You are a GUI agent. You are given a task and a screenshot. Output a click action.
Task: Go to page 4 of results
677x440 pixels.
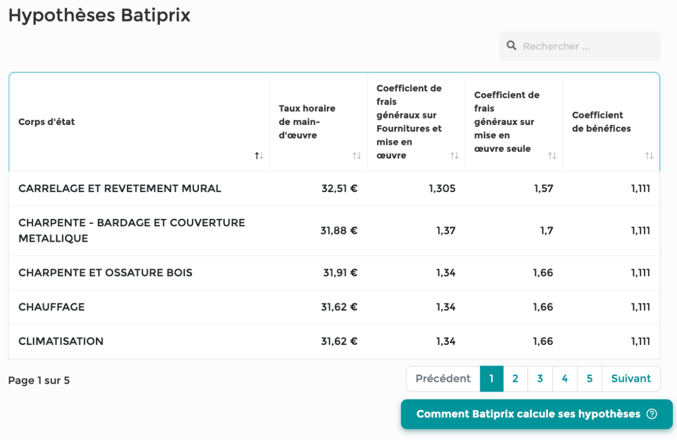[564, 379]
